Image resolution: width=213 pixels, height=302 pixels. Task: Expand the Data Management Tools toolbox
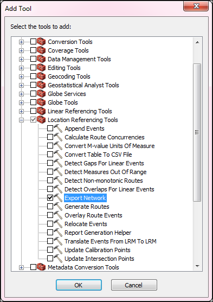pyautogui.click(x=21, y=59)
